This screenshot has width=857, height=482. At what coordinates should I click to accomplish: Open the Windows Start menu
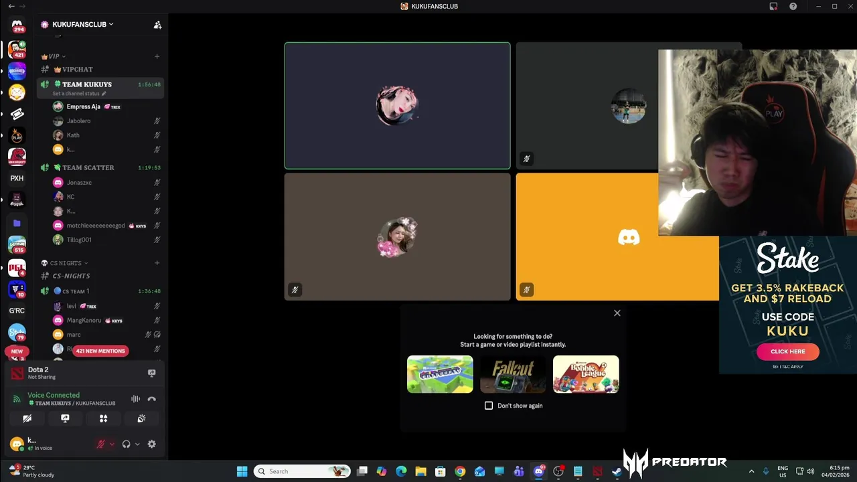pos(242,471)
